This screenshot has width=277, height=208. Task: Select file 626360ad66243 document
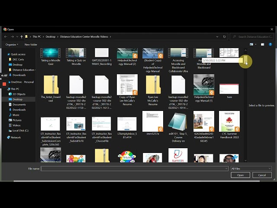(x=204, y=127)
